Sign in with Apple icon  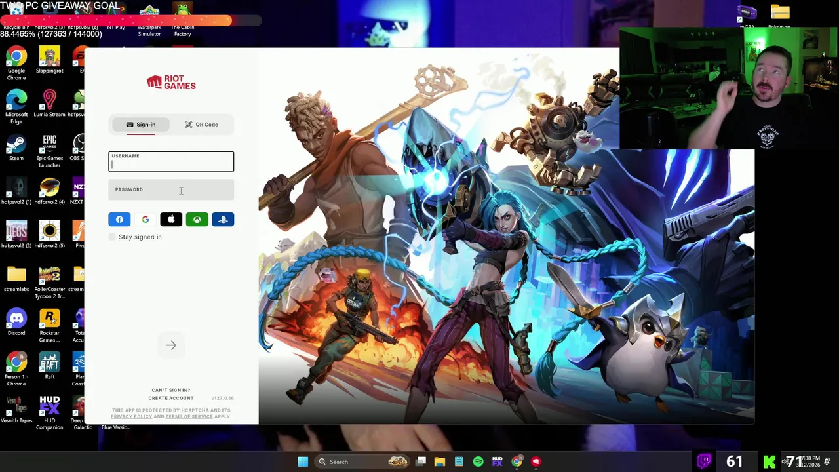tap(171, 220)
